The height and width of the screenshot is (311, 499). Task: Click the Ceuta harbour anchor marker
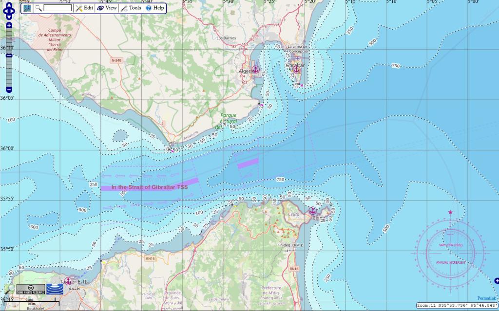click(x=313, y=211)
